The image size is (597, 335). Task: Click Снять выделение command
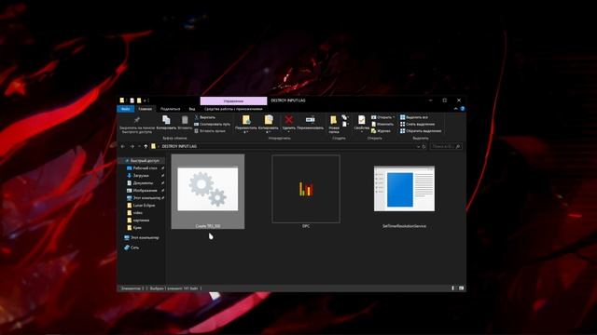click(417, 124)
